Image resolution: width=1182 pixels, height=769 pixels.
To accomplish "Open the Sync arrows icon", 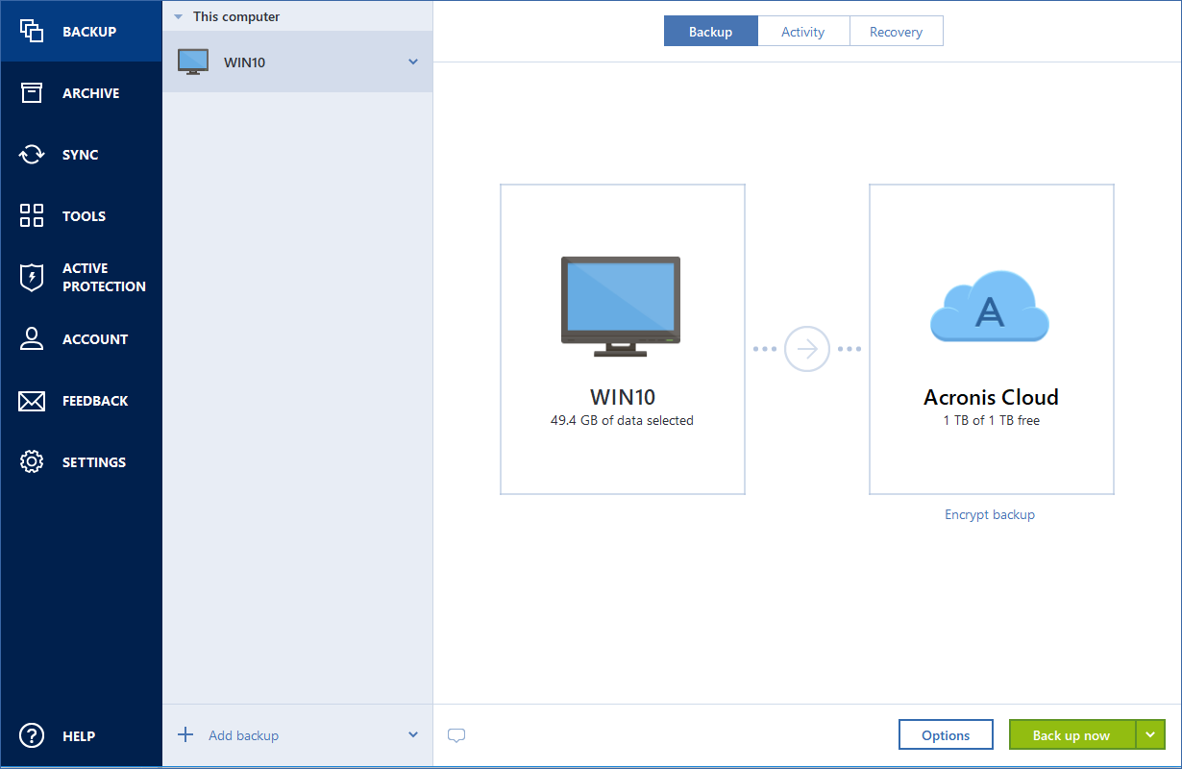I will (x=32, y=154).
